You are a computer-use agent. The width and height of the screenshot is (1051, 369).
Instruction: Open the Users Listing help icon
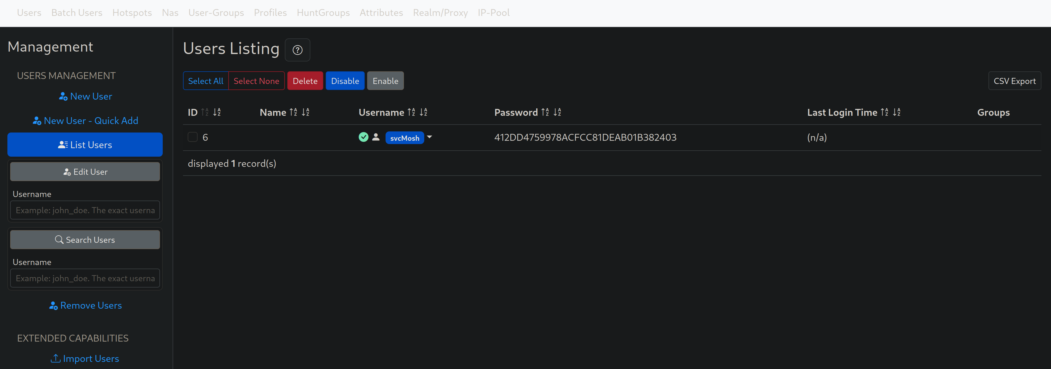(297, 50)
